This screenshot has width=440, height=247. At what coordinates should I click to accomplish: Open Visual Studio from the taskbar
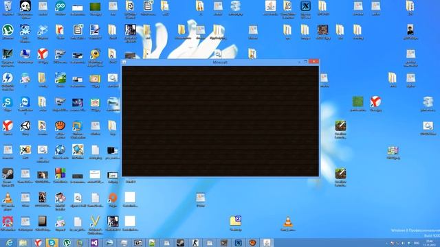click(95, 243)
